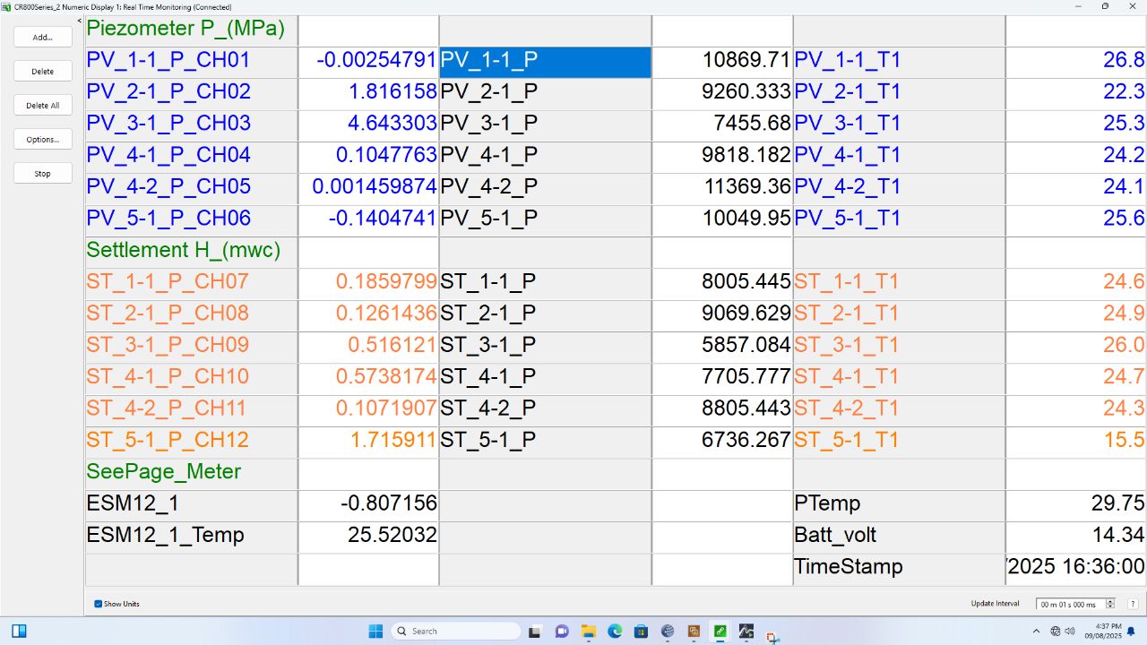Select the Batt_volt value cell

1075,536
